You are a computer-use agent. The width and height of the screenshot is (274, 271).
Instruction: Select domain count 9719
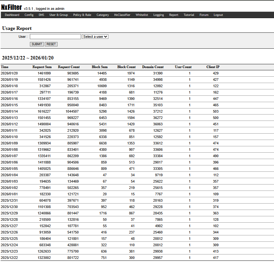159,175
